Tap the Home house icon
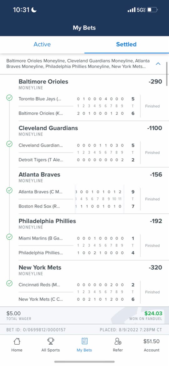The image size is (169, 366). 17,342
